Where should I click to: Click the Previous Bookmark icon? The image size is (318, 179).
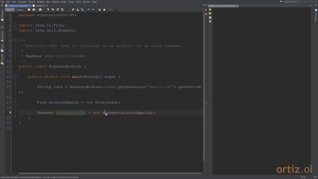point(73,10)
